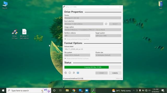167x93 pixels.
Task: Click the taskbar search box
Action: [29, 90]
